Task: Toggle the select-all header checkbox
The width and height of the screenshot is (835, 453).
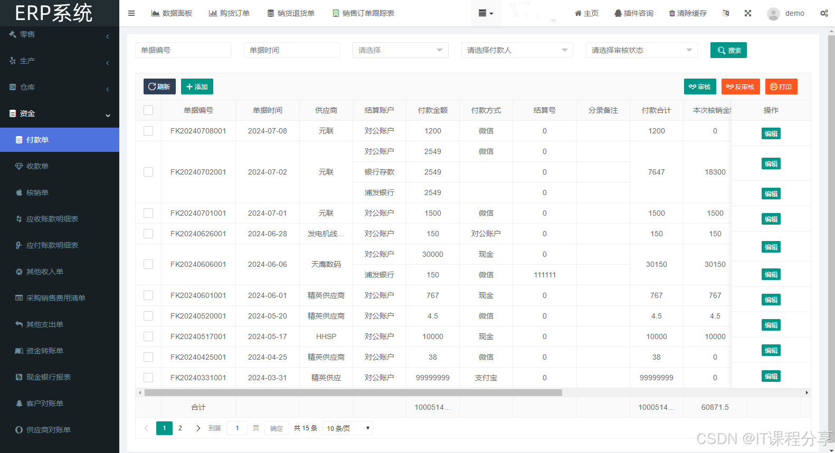Action: 148,110
